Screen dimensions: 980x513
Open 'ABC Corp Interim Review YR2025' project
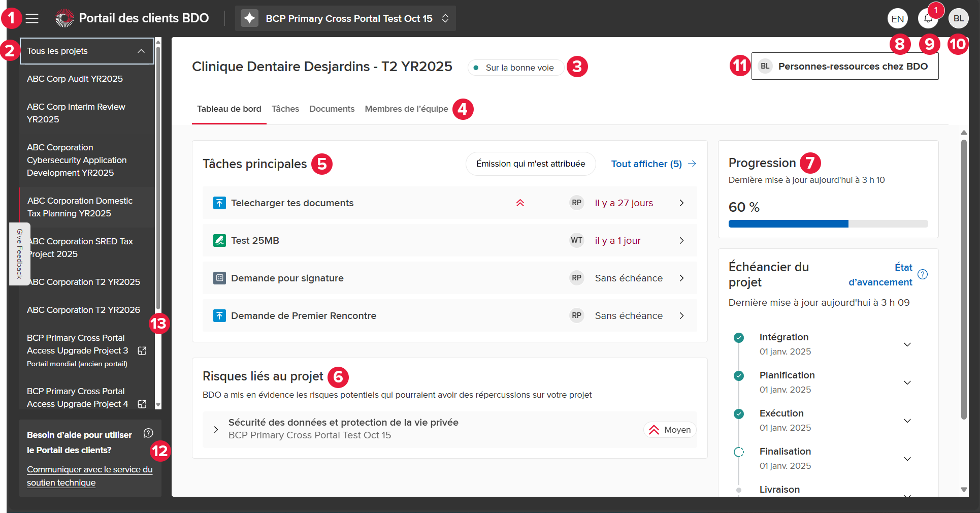click(x=87, y=113)
